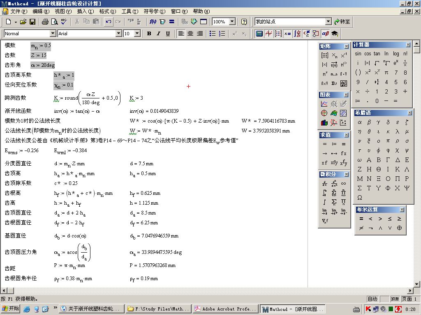Insert definite integral from calculus palette
This screenshot has height=315, width=421.
pos(325,193)
